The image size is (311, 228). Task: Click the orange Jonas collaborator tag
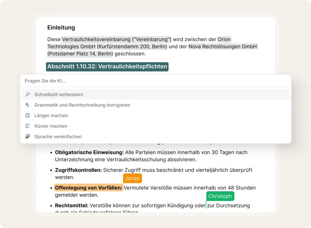[x=132, y=178]
